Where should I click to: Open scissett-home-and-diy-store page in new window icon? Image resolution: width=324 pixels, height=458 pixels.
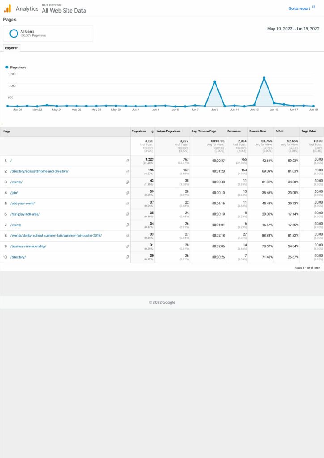click(x=128, y=171)
